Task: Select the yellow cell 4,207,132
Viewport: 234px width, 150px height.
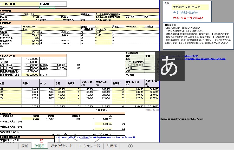Action: pyautogui.click(x=103, y=129)
